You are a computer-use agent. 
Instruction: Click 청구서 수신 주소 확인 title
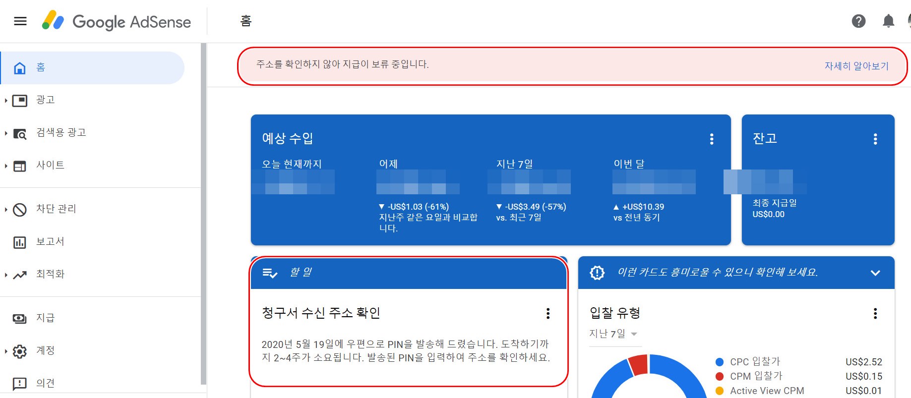(x=321, y=313)
